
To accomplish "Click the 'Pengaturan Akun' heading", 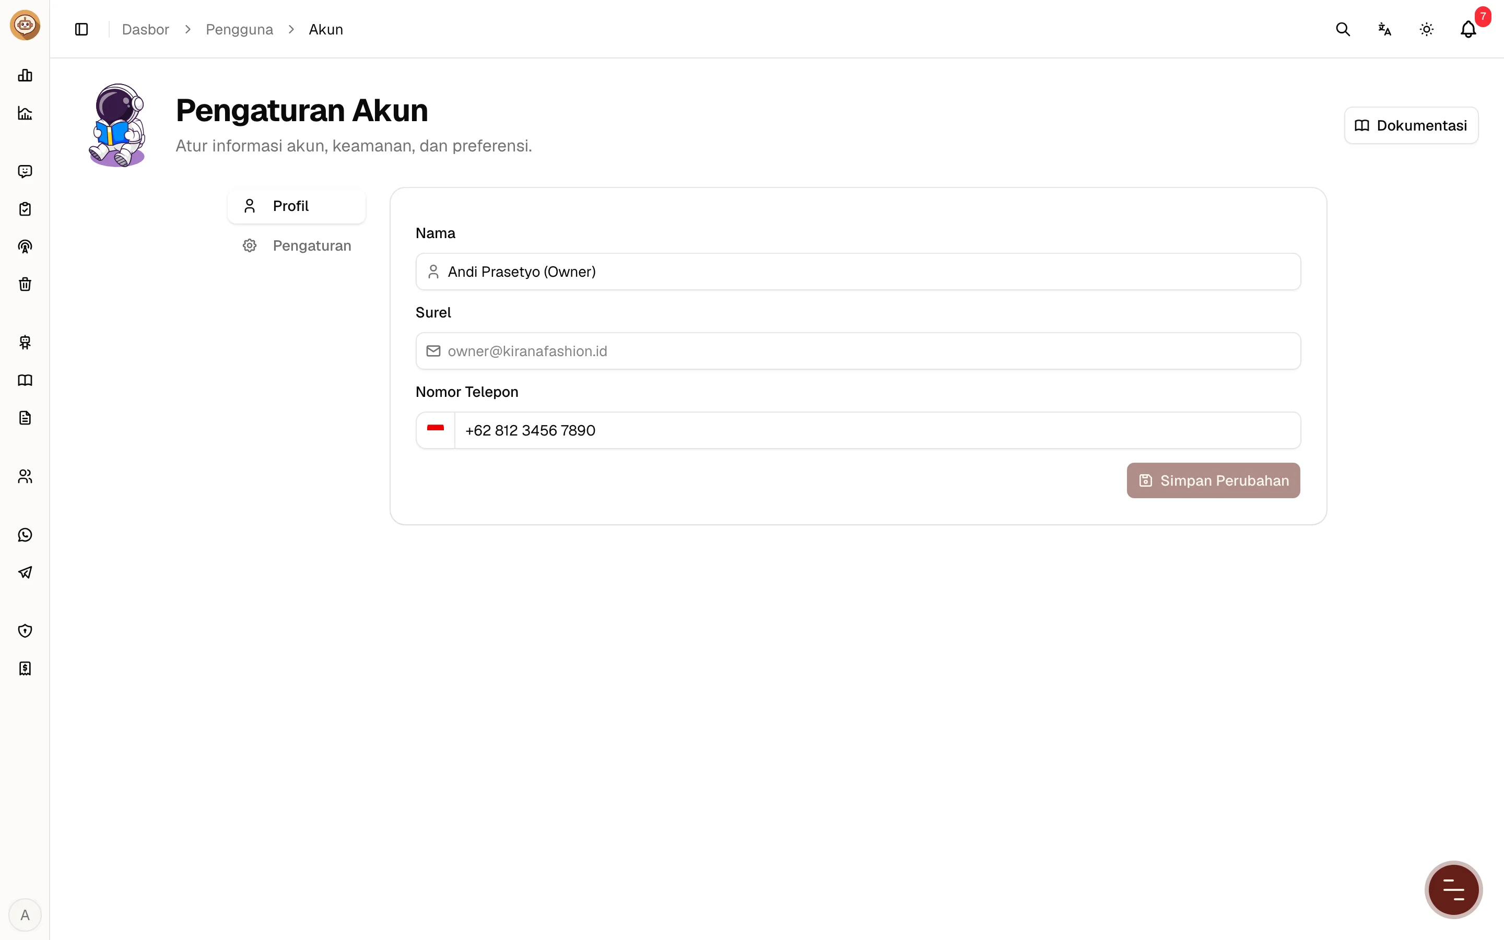I will 301,110.
